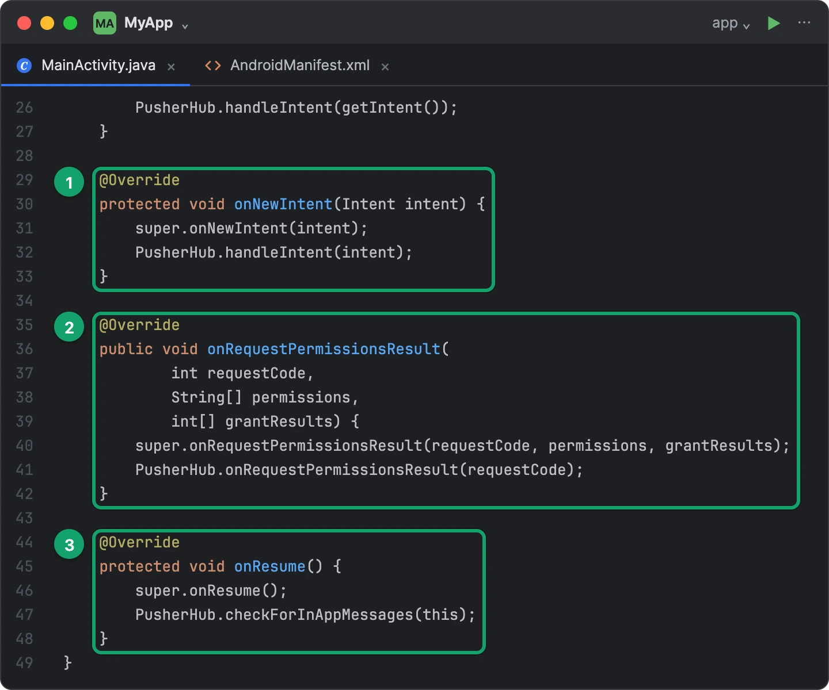Viewport: 829px width, 690px height.
Task: Click the green maximize window button
Action: click(x=70, y=23)
